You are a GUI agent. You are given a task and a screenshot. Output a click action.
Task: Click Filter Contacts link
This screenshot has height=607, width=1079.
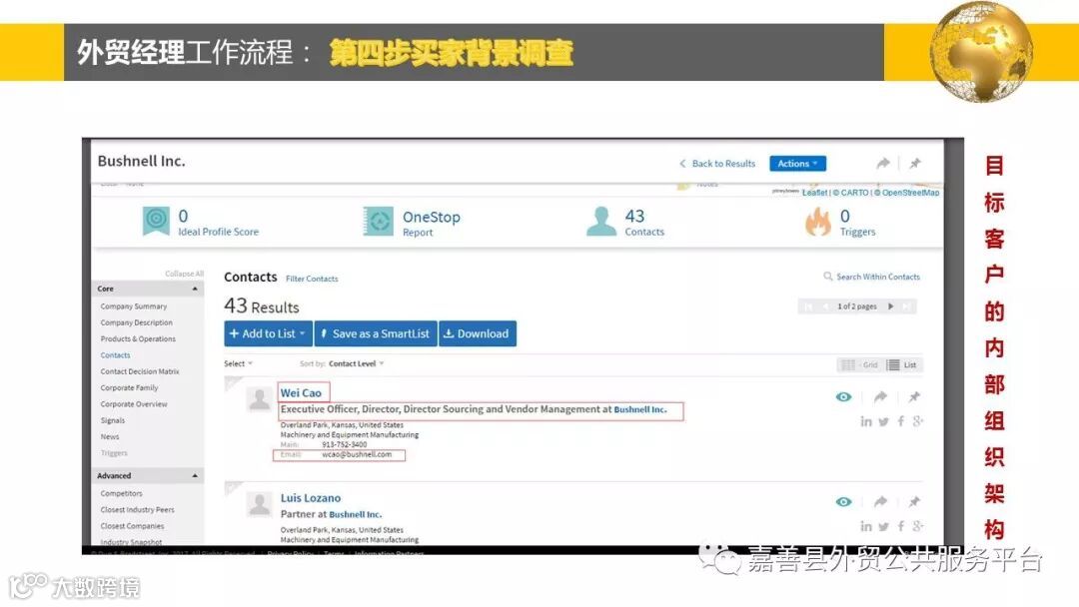click(x=312, y=280)
